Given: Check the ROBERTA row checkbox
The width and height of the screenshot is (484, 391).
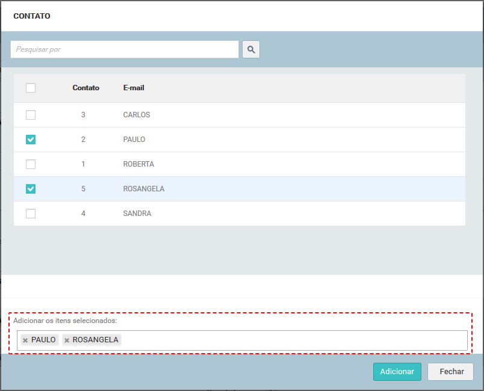Looking at the screenshot, I should pyautogui.click(x=31, y=164).
